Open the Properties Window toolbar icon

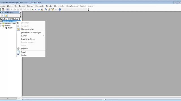pyautogui.click(x=49, y=10)
